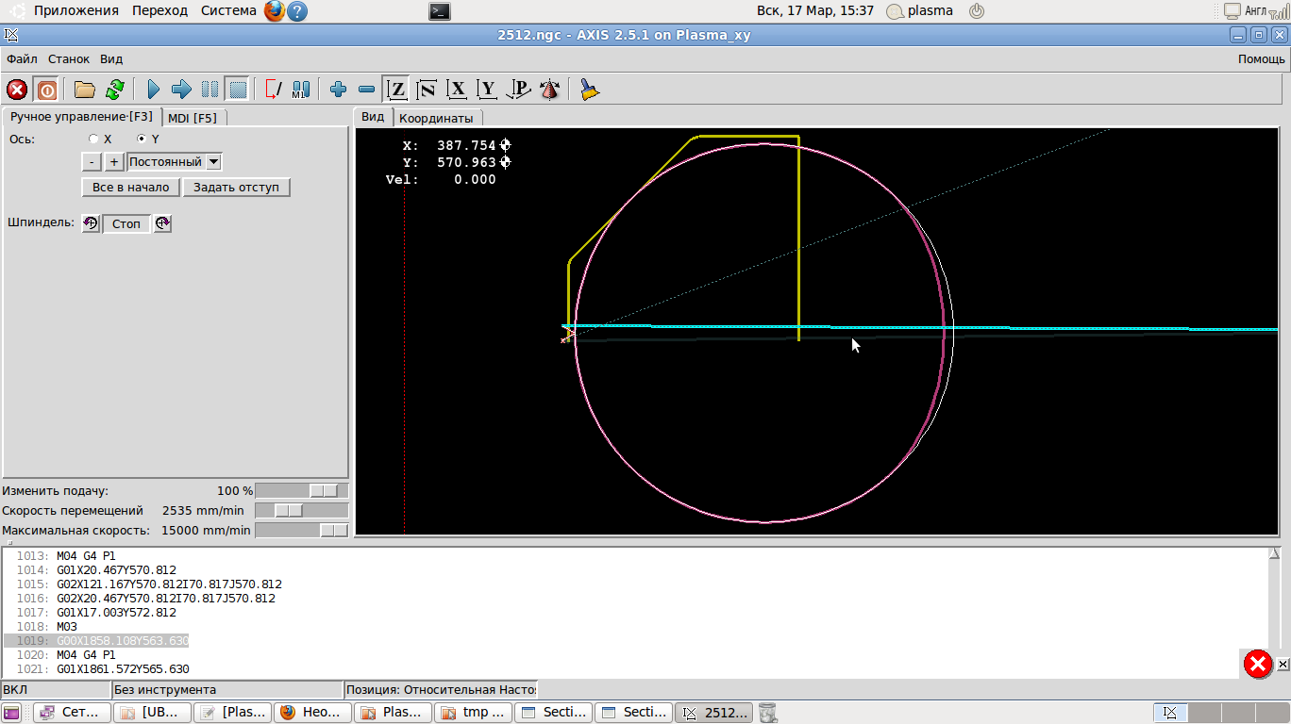Switch to the MDI [F5] tab
The height and width of the screenshot is (724, 1291).
(x=193, y=118)
